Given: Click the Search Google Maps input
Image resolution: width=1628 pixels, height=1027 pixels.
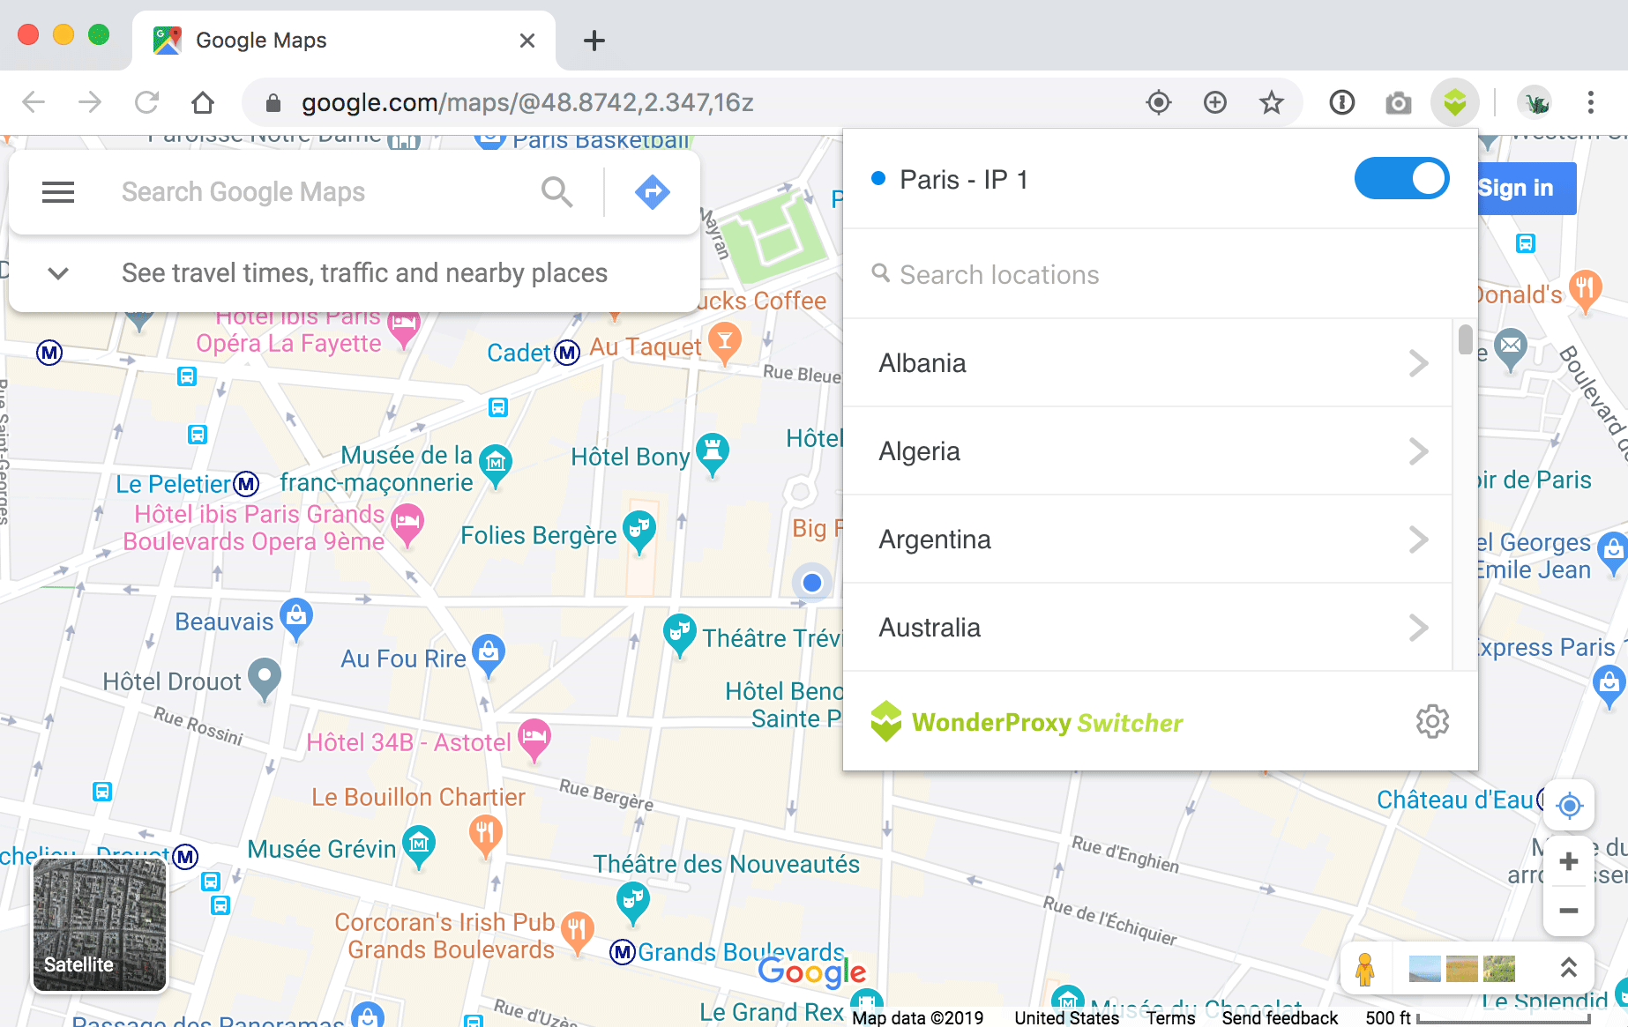Looking at the screenshot, I should tap(317, 192).
